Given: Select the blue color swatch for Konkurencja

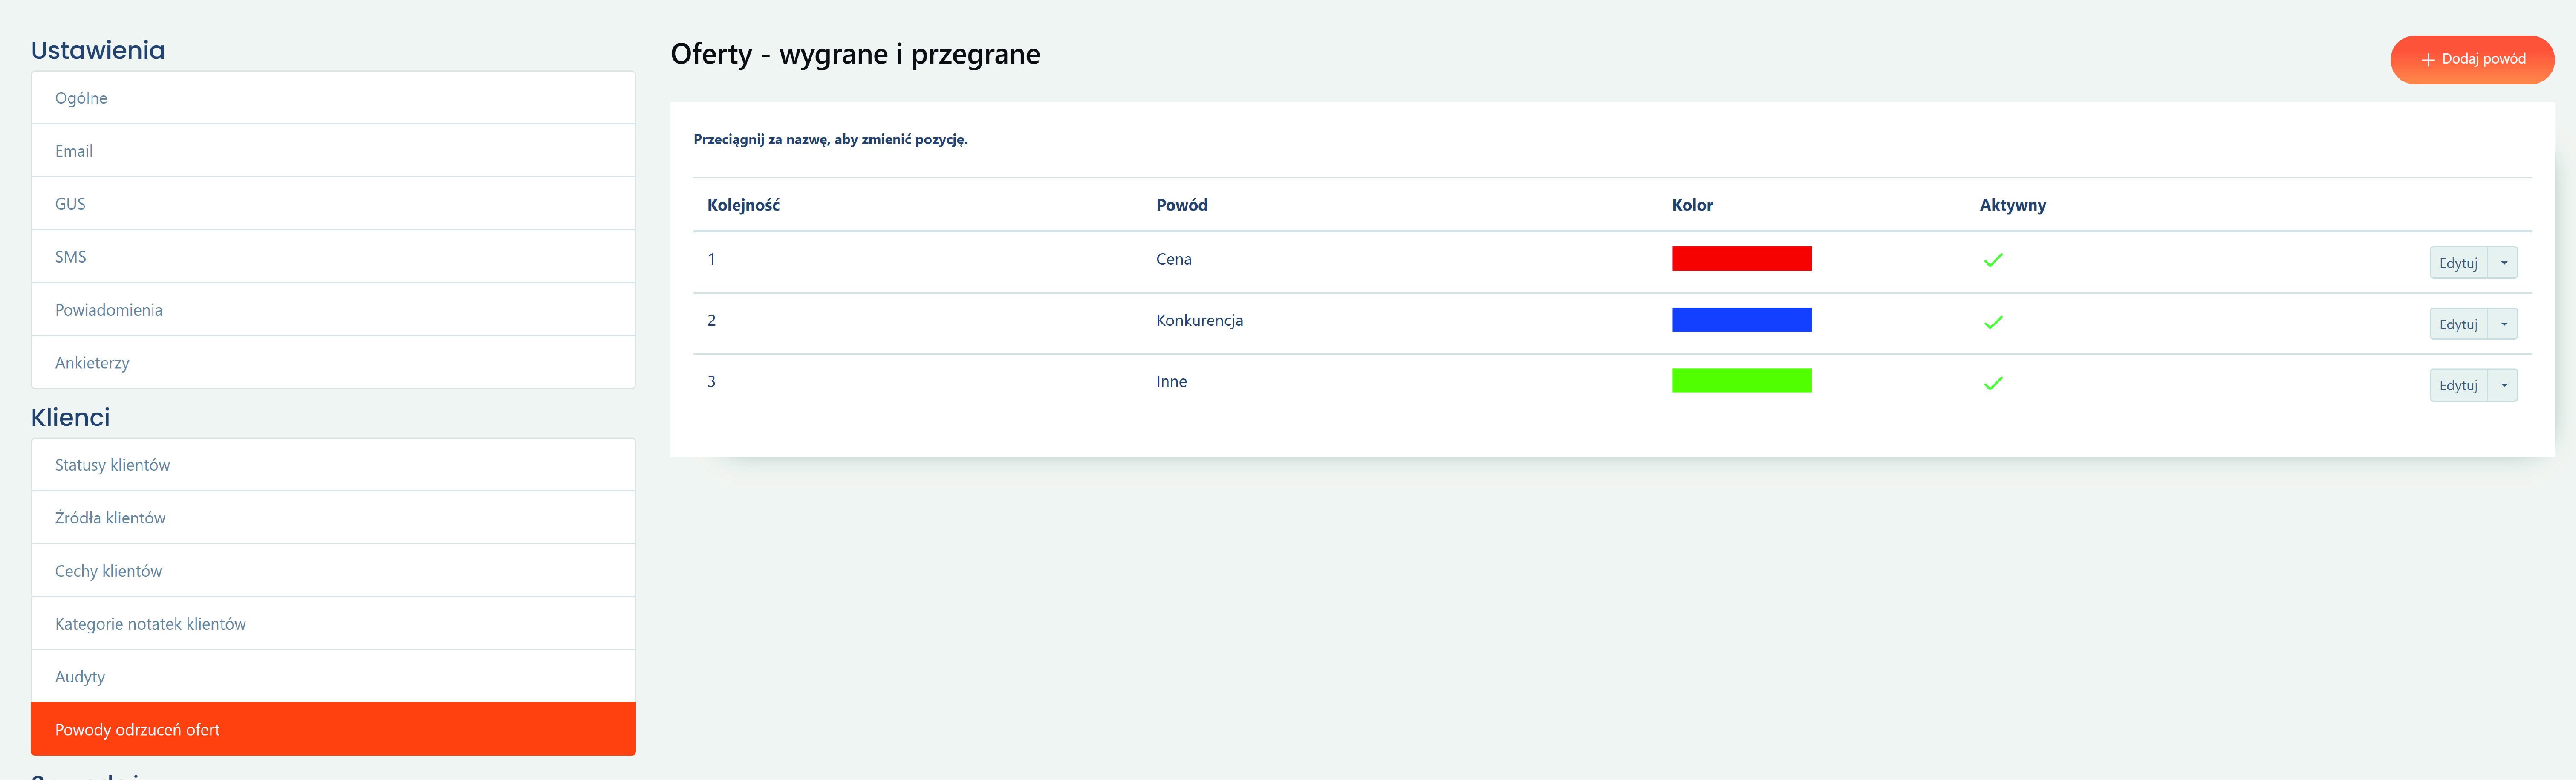Looking at the screenshot, I should 1741,320.
